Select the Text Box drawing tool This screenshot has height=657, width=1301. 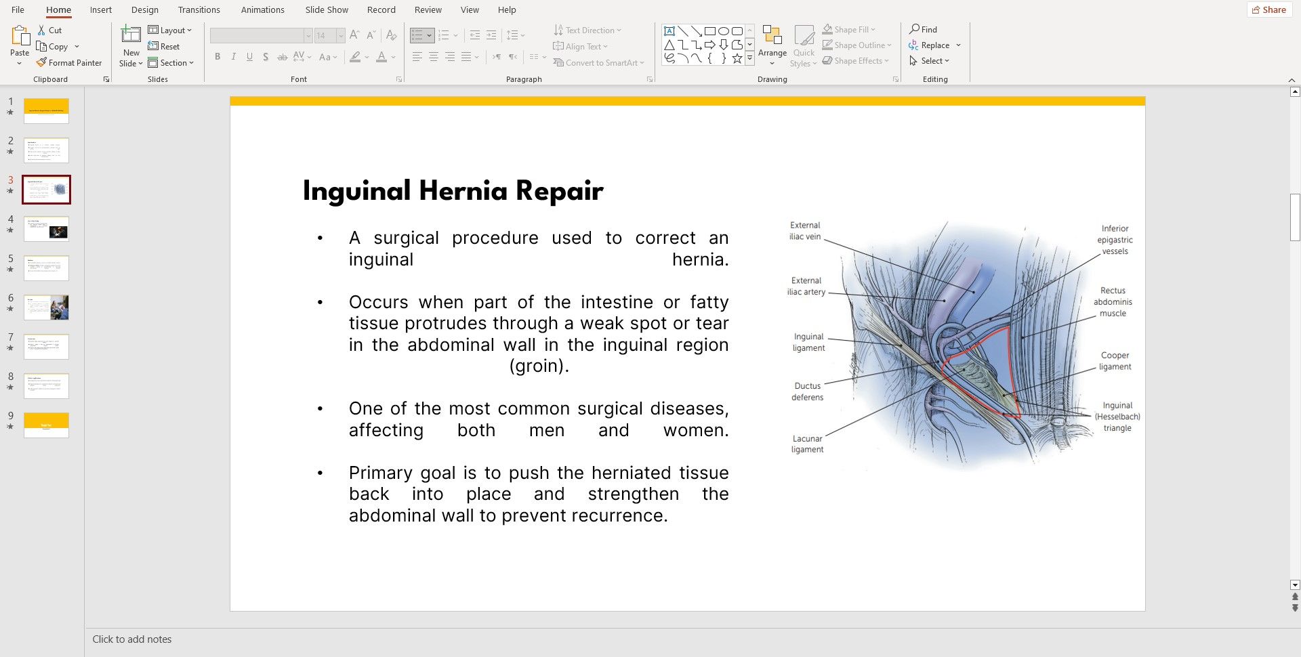669,30
